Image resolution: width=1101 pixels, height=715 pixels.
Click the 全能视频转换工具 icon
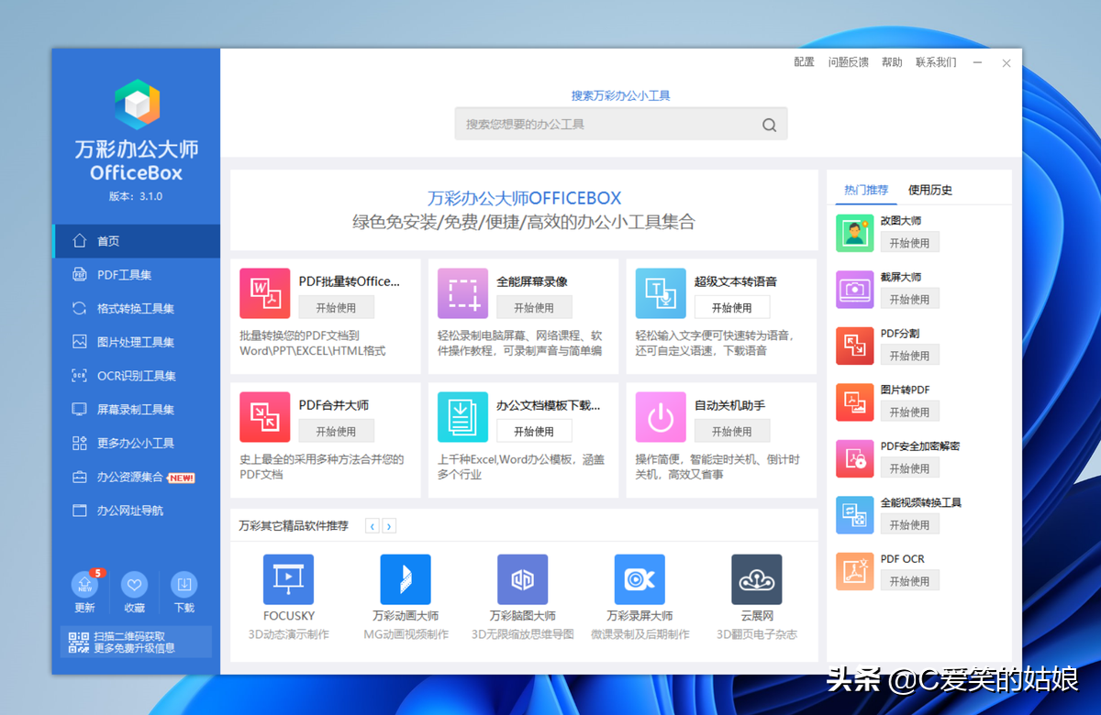(855, 514)
